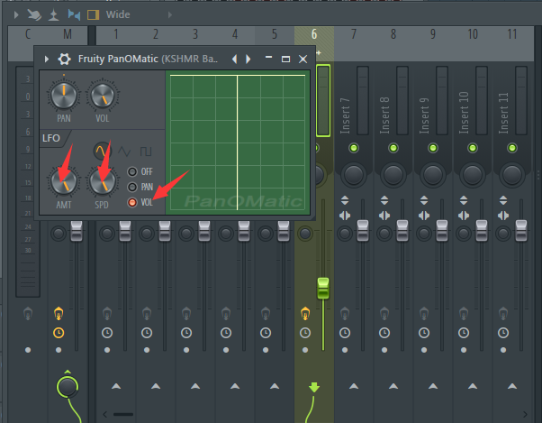Click the Master track clock latency icon
542x423 pixels.
(59, 332)
